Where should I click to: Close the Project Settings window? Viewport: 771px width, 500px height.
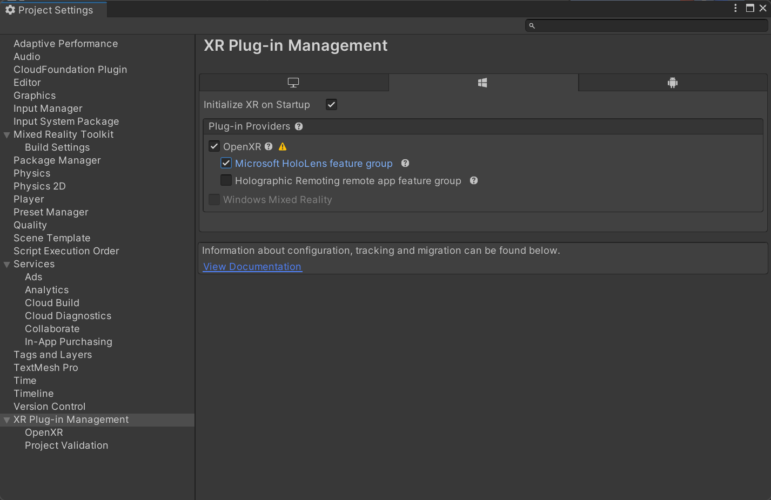click(x=763, y=8)
